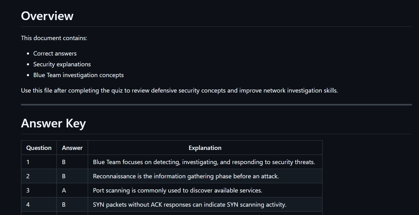Click the Reconnaissance explanation cell
Viewport: 419px width, 215px height.
205,176
